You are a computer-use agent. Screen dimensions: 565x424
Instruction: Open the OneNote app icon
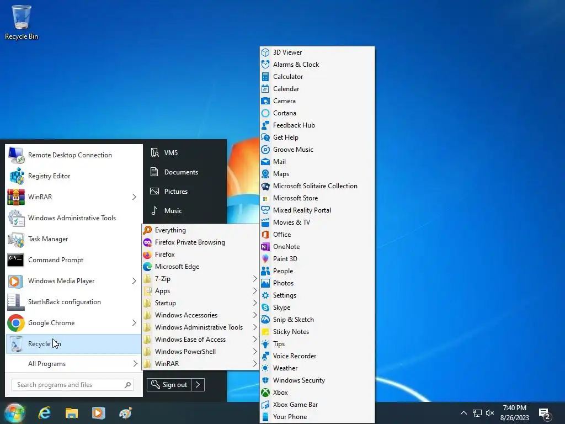click(265, 247)
